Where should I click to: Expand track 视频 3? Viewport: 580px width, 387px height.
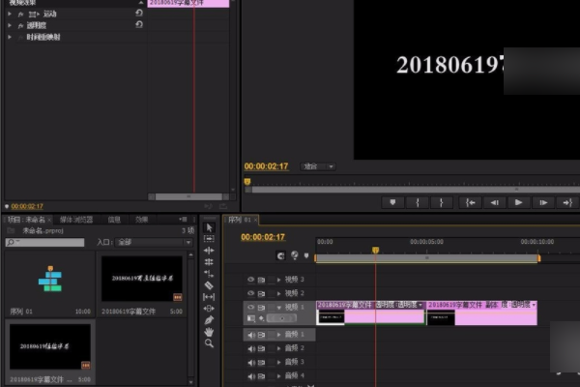279,280
